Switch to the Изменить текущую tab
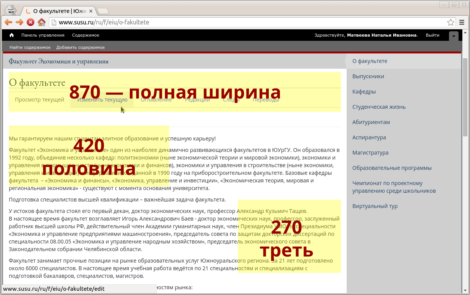The width and height of the screenshot is (470, 295). 102,100
